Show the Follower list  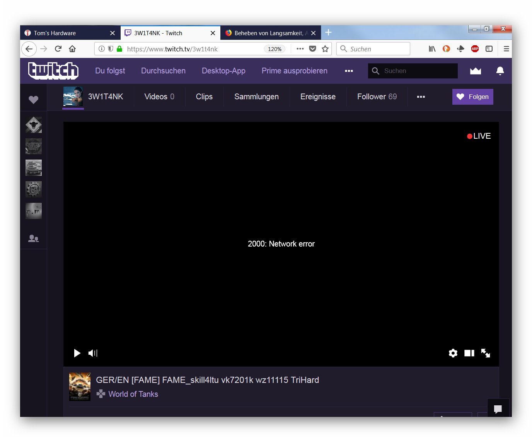(377, 97)
